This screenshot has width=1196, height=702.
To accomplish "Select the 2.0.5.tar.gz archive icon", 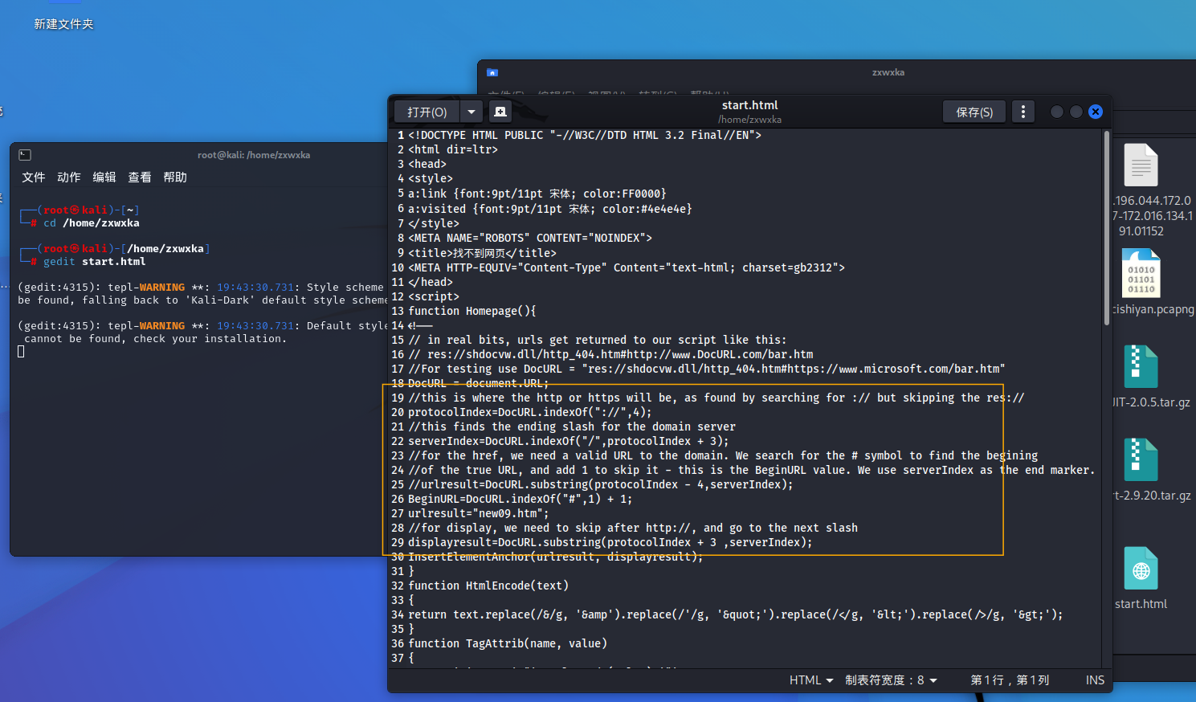I will (1141, 367).
